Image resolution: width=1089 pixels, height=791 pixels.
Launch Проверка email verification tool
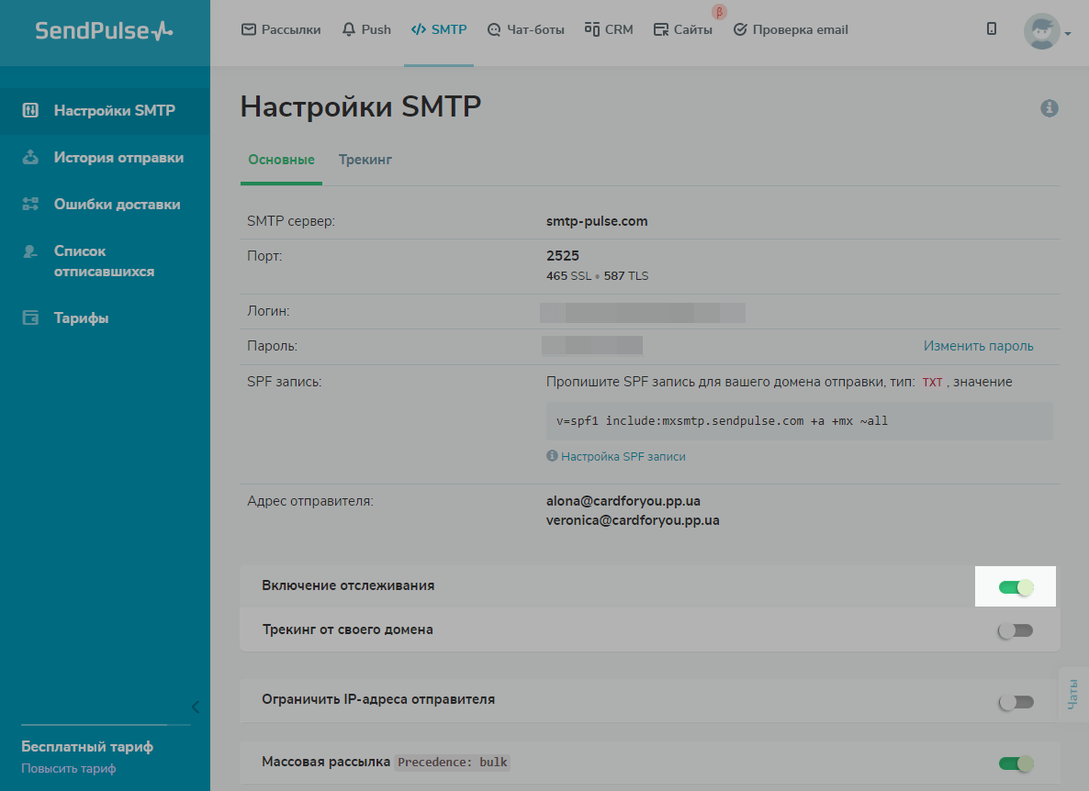click(740, 29)
